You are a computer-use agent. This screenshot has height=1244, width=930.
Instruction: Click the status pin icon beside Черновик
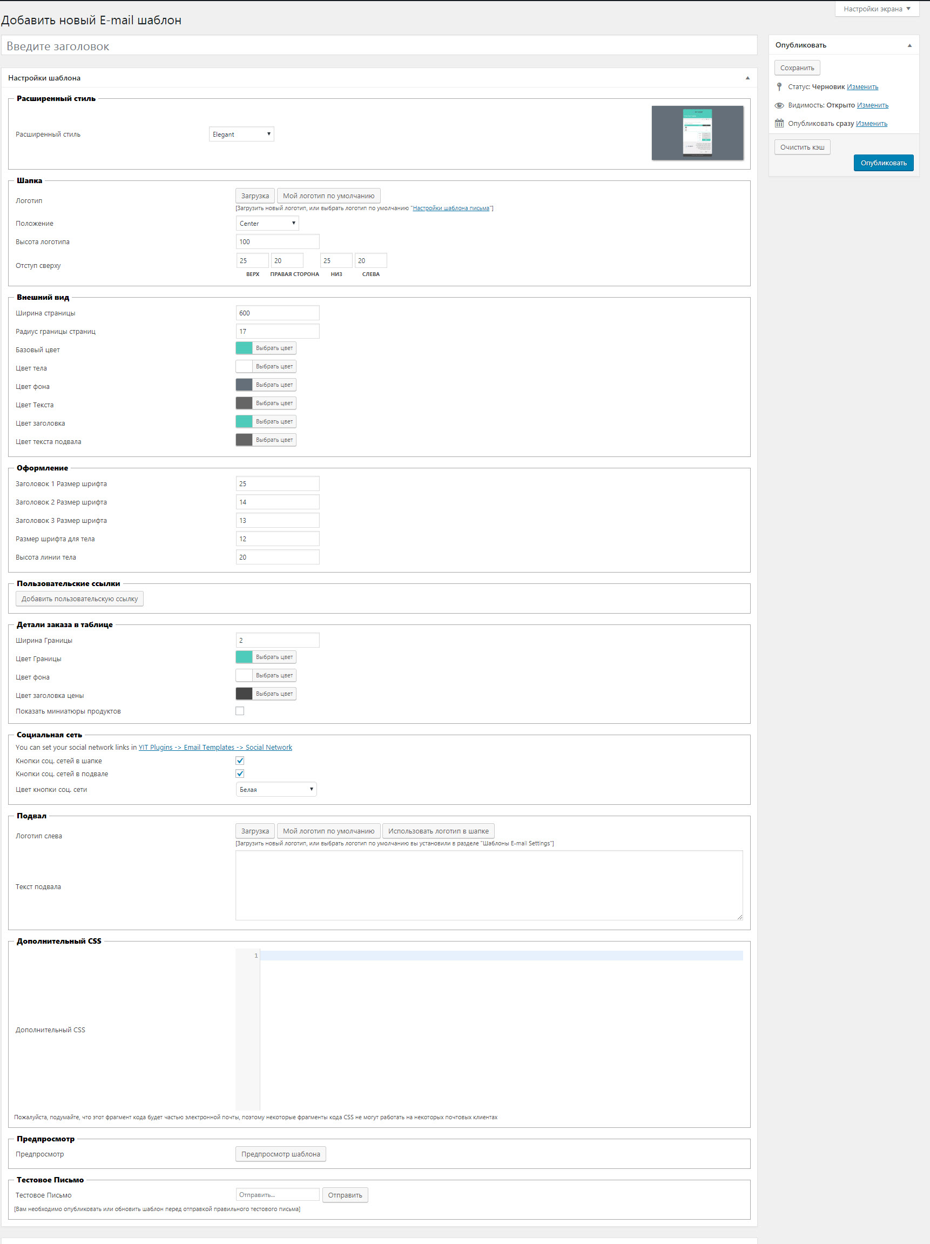779,86
